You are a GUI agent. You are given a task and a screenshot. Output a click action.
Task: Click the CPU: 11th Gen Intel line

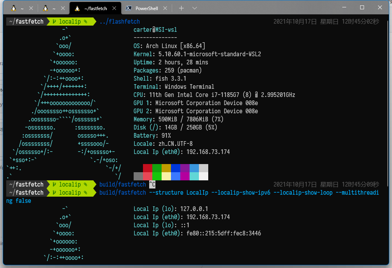(x=214, y=95)
